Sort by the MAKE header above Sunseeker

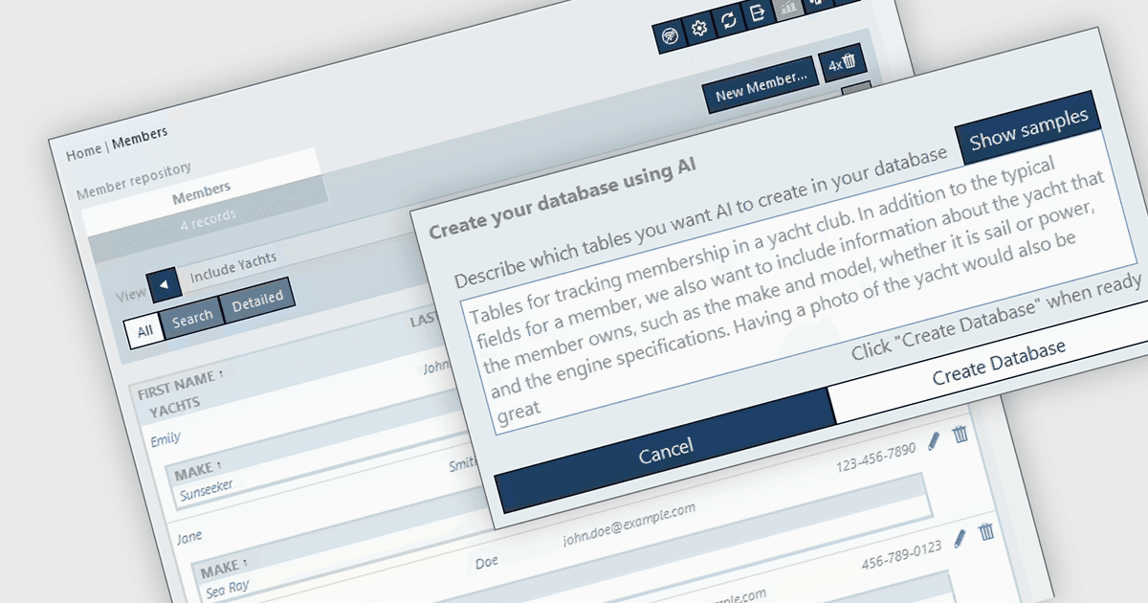click(198, 469)
